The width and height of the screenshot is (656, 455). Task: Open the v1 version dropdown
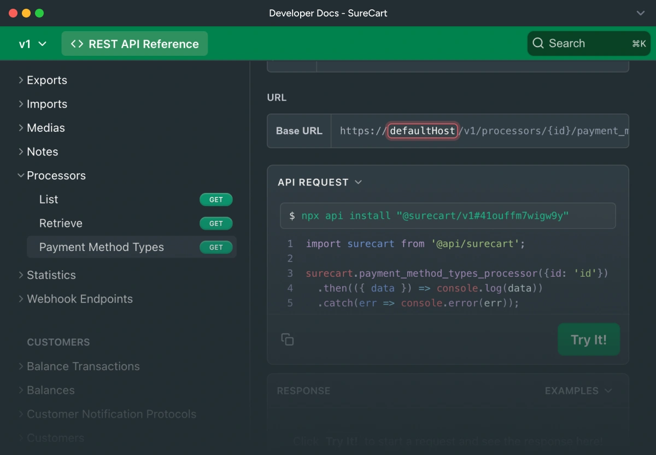(x=32, y=44)
